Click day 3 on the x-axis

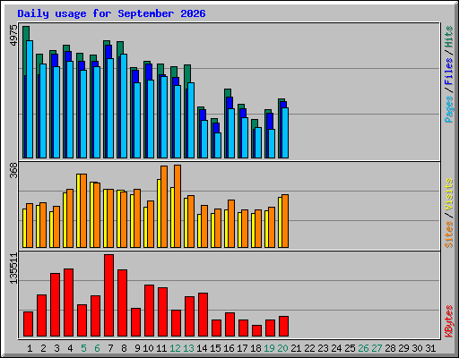(56, 348)
